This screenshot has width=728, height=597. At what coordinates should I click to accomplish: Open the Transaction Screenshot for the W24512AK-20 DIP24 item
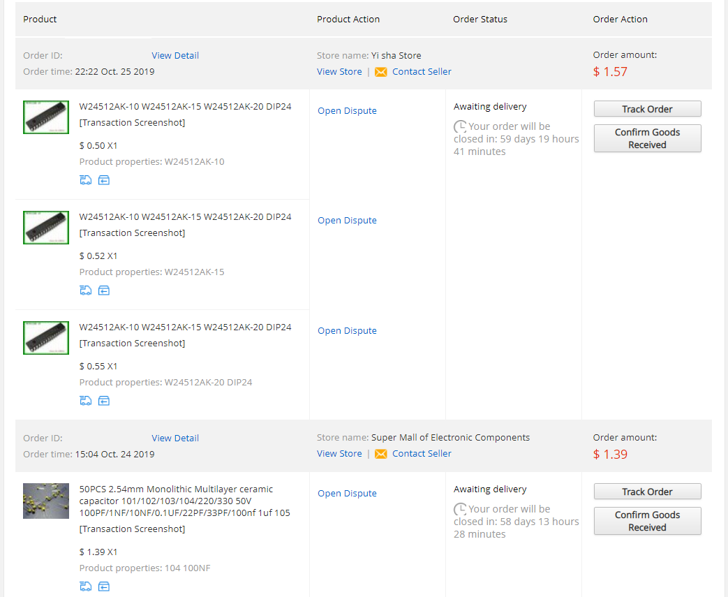click(133, 343)
